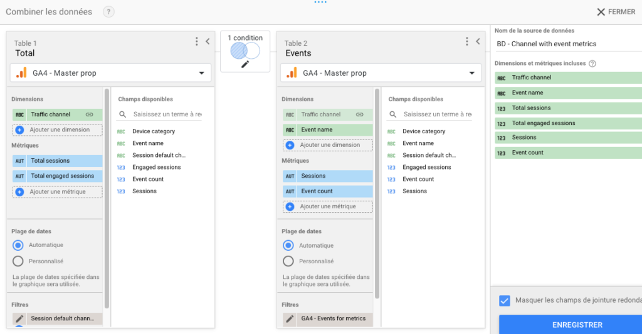642x334 pixels.
Task: Click search magnifier icon in Table 2 fields
Action: point(392,114)
